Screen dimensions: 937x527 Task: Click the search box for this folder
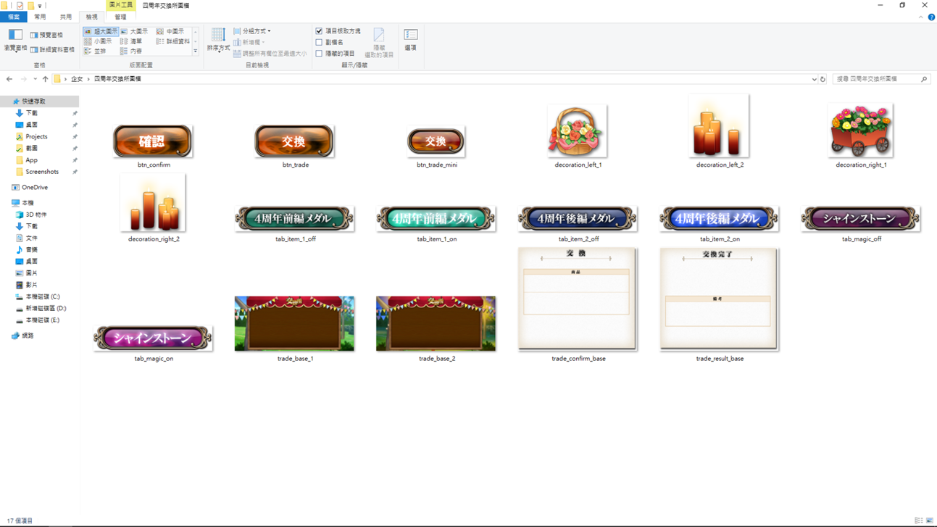point(877,79)
